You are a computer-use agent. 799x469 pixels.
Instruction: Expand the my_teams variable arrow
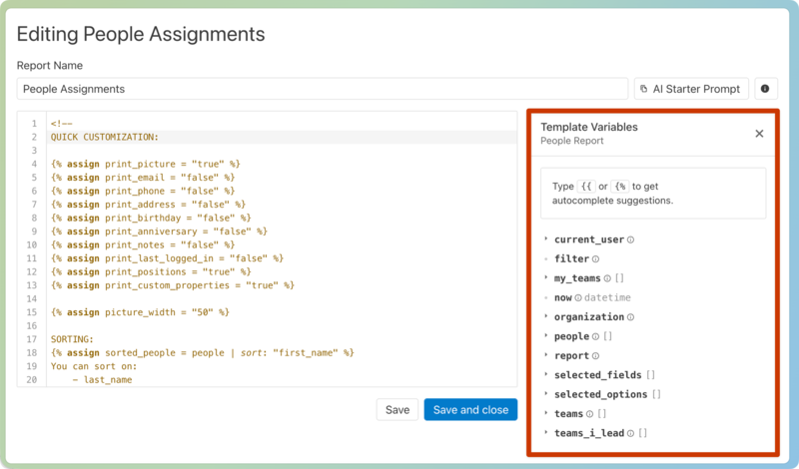(545, 277)
